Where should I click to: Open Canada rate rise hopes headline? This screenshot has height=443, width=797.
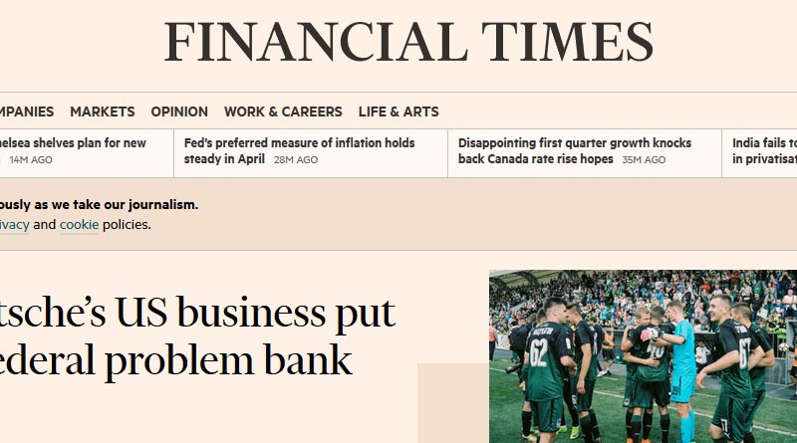tap(575, 151)
